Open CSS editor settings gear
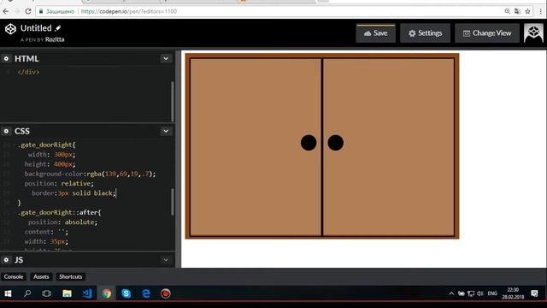547x308 pixels. (x=6, y=131)
